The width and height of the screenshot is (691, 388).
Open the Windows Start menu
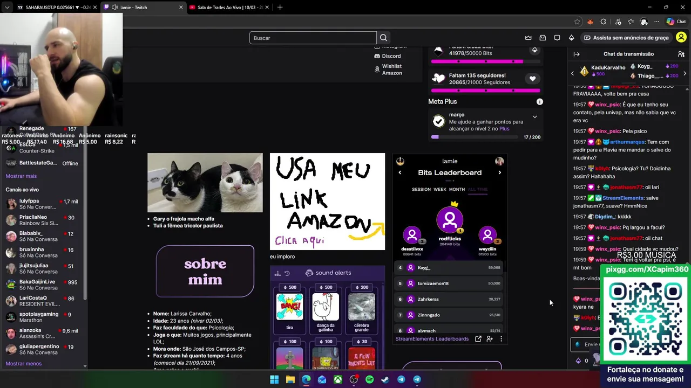point(274,379)
